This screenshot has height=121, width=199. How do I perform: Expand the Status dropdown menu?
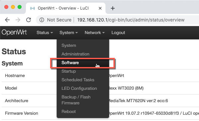click(x=45, y=33)
